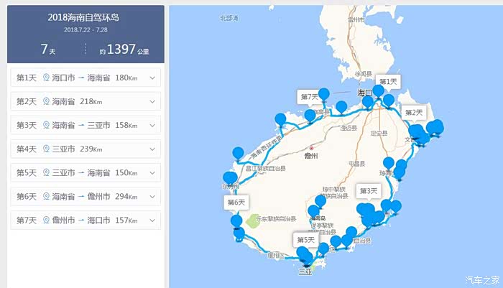Screen dimensions: 503x288
Task: Click location pin icon in 第7天 row
Action: (46, 220)
